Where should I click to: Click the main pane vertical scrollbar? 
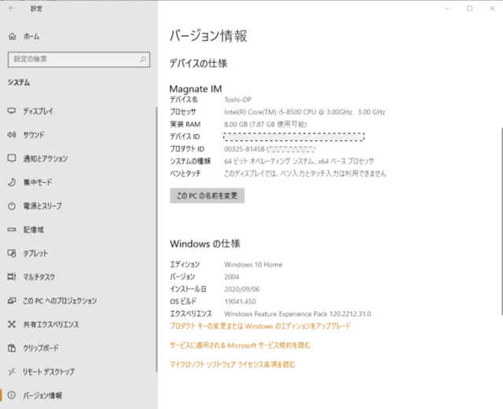pos(501,221)
